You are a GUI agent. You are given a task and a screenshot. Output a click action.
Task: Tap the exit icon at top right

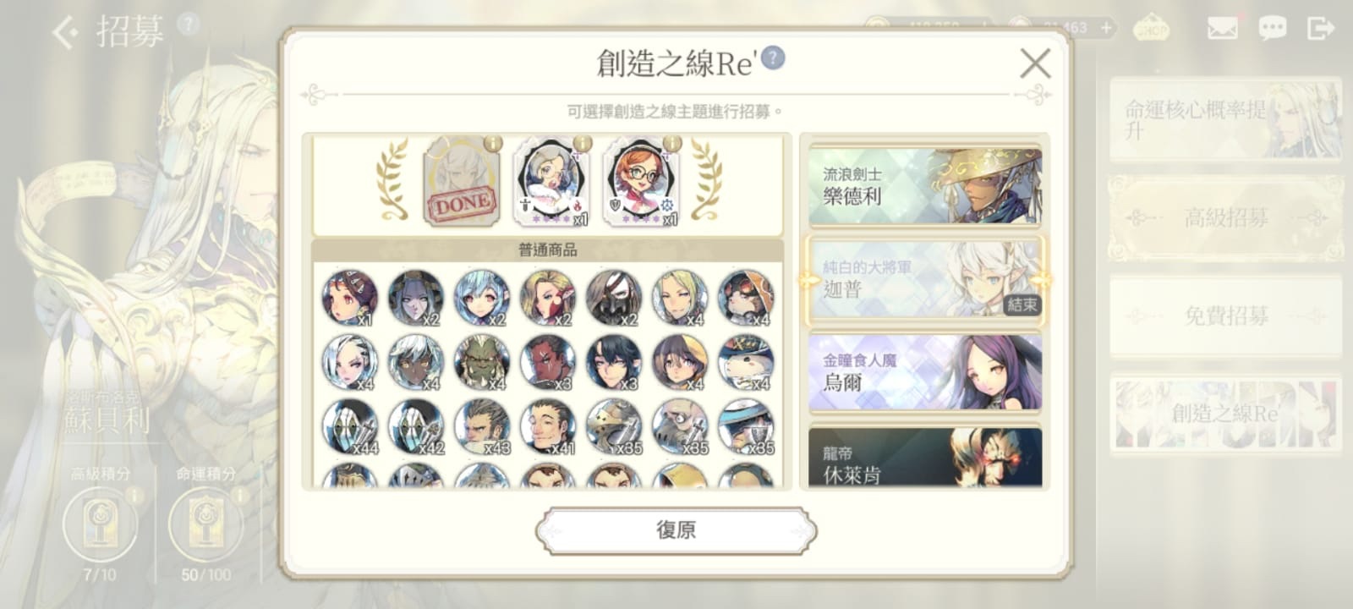pyautogui.click(x=1320, y=28)
